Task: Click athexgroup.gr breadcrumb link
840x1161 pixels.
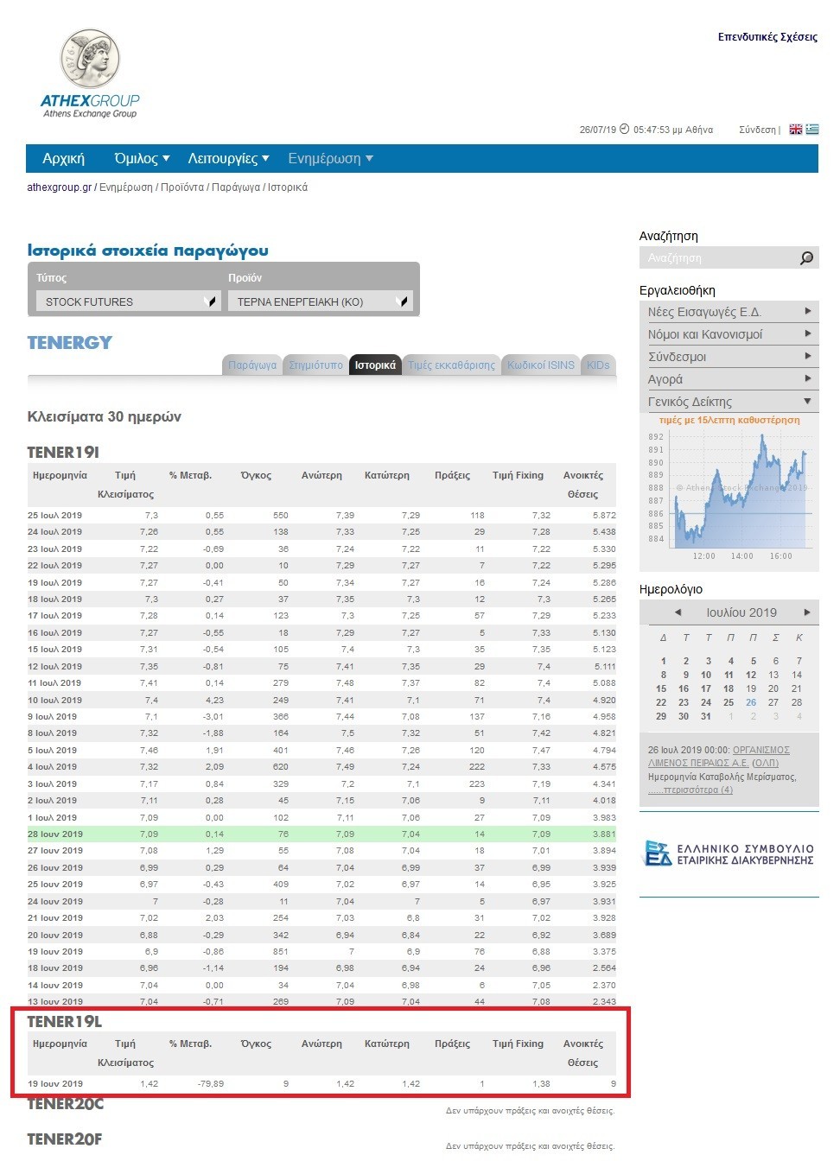Action: [x=60, y=187]
